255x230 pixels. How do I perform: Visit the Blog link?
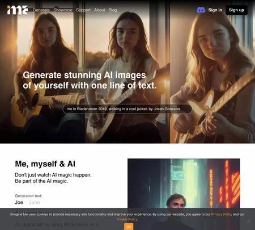click(x=113, y=10)
